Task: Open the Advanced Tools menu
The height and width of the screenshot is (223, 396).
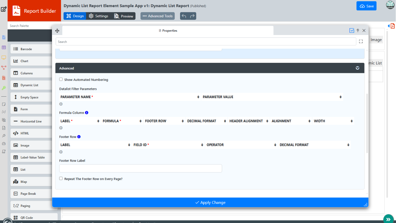Action: (x=157, y=16)
